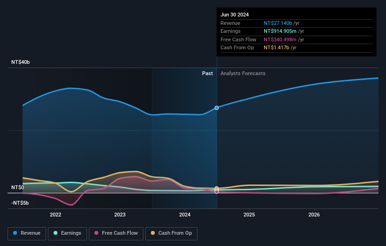Click the Analysts Forecasts label
Screen dimensions: 386x246
coord(243,74)
